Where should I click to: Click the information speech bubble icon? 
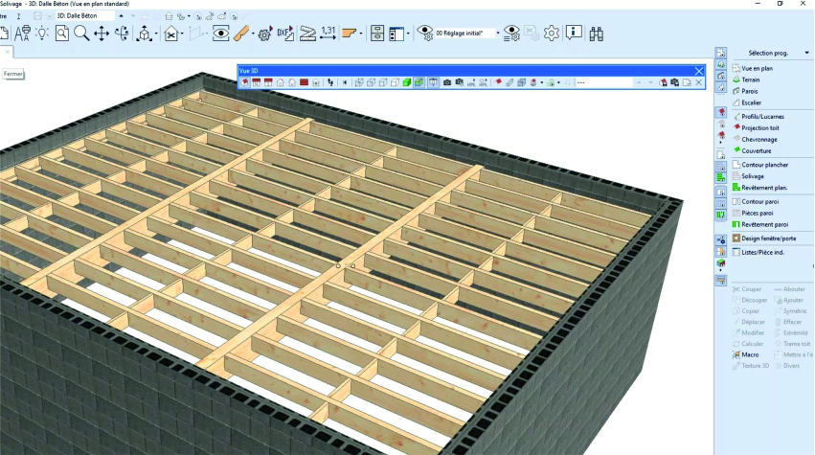tap(574, 34)
